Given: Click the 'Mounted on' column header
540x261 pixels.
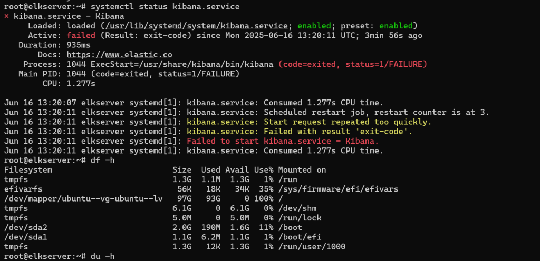Looking at the screenshot, I should [x=302, y=169].
